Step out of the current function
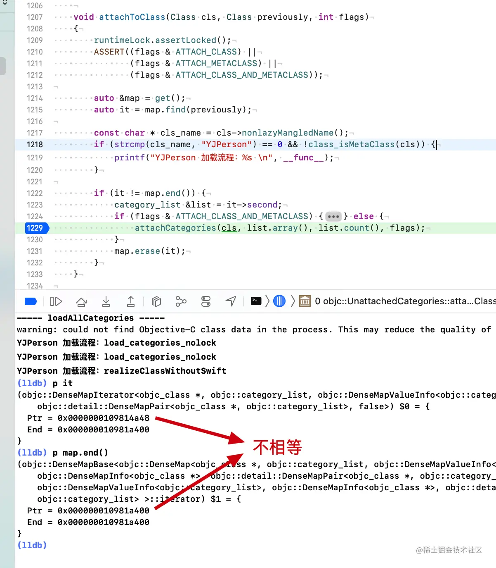Image resolution: width=496 pixels, height=568 pixels. [x=130, y=301]
